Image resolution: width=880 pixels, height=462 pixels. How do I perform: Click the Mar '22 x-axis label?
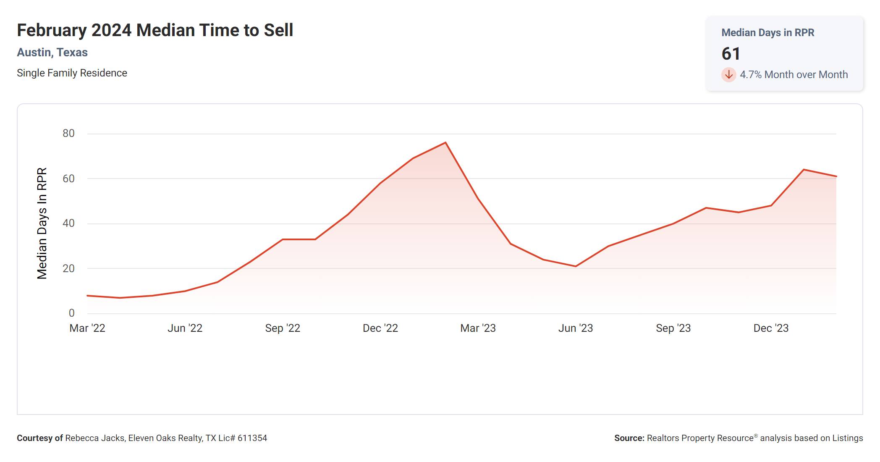(87, 328)
